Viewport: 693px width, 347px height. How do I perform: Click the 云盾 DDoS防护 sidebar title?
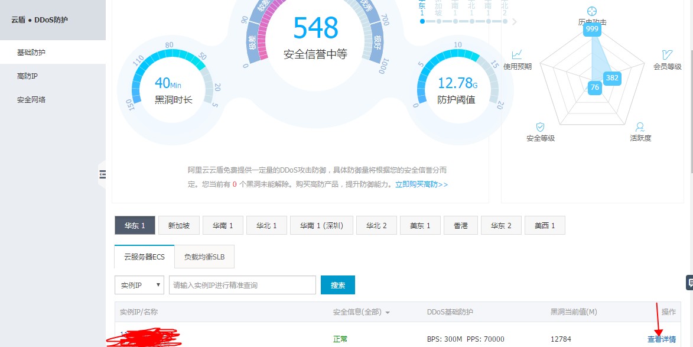pyautogui.click(x=40, y=20)
